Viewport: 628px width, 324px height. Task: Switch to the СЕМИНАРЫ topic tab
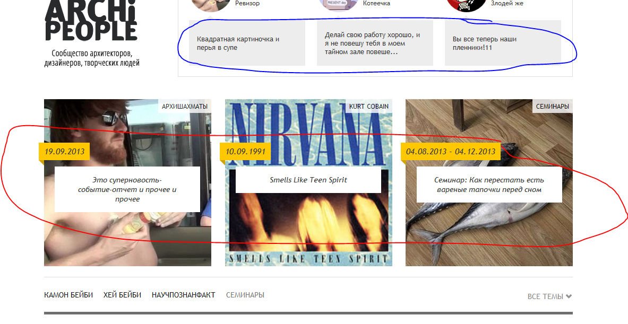pos(245,295)
